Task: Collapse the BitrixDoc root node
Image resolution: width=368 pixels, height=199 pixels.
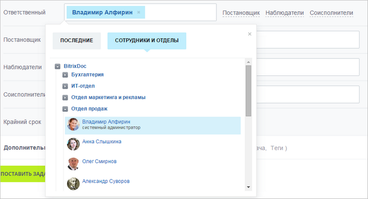Action: [57, 67]
